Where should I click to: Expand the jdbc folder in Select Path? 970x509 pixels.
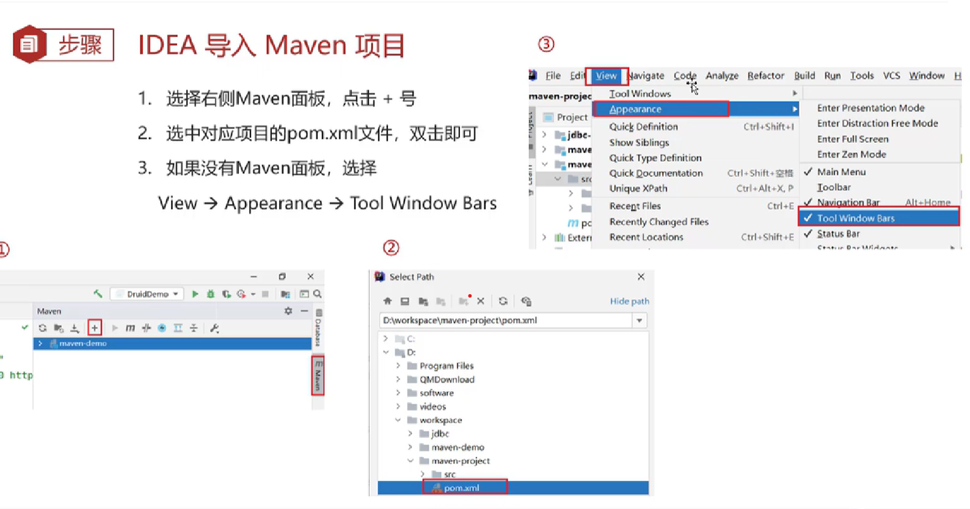click(x=410, y=433)
